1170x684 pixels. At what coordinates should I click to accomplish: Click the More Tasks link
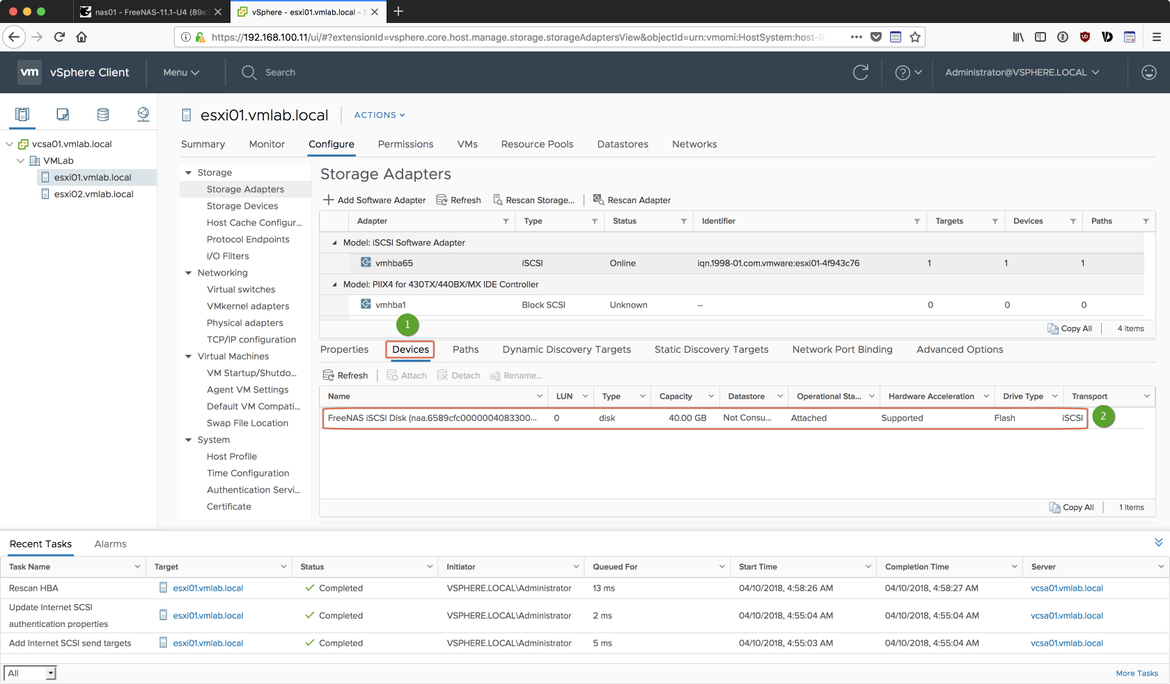pyautogui.click(x=1137, y=673)
